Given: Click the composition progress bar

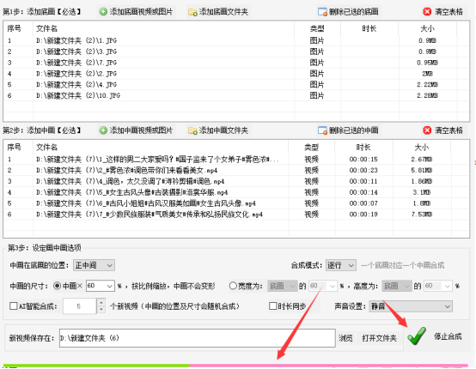Looking at the screenshot, I should point(235,366).
